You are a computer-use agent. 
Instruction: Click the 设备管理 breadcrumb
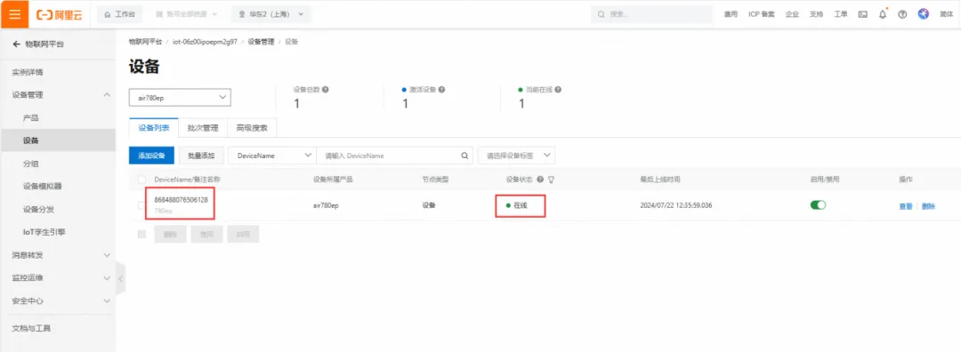(261, 42)
